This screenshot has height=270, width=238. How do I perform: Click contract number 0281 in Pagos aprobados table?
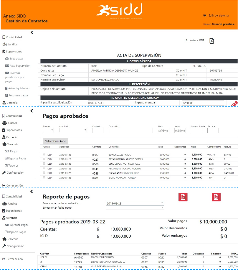pyautogui.click(x=95, y=178)
